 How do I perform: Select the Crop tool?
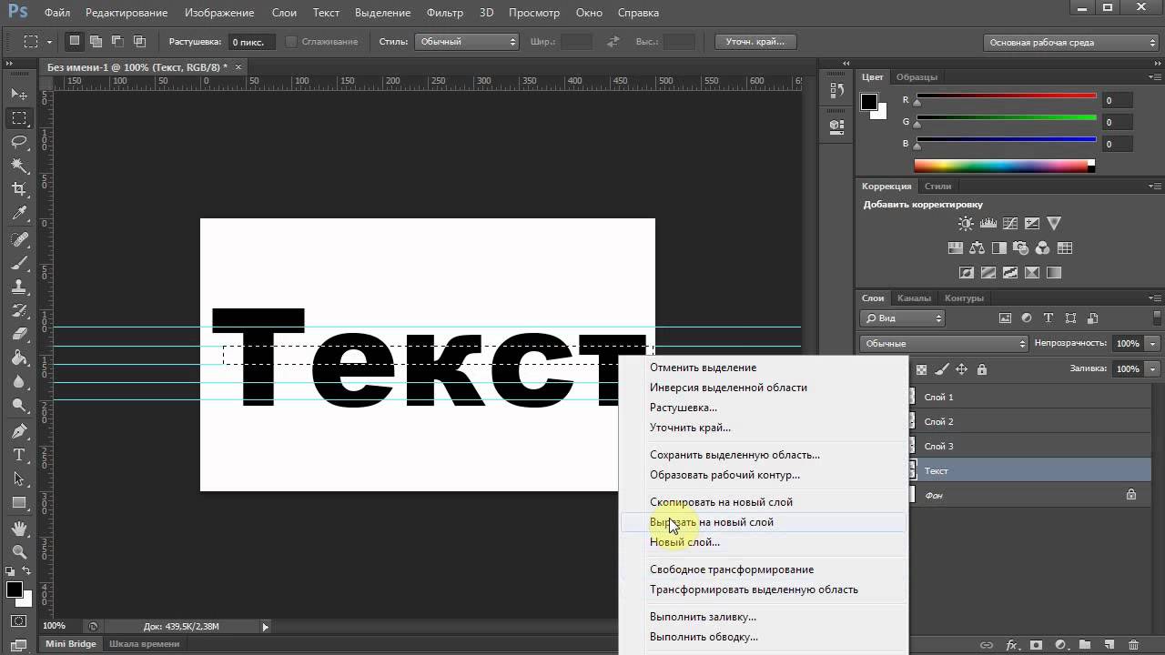pos(19,188)
